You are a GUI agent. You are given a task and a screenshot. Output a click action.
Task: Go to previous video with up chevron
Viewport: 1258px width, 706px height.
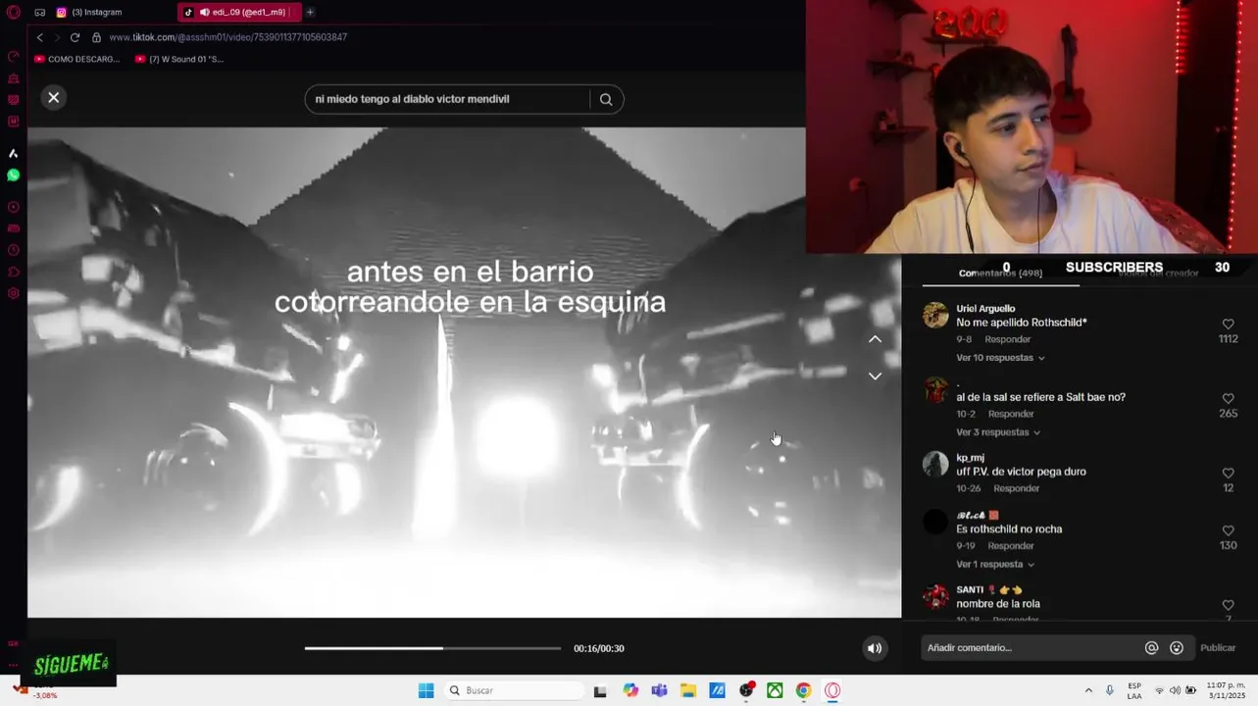point(875,339)
